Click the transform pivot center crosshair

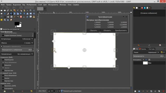coord(84,50)
